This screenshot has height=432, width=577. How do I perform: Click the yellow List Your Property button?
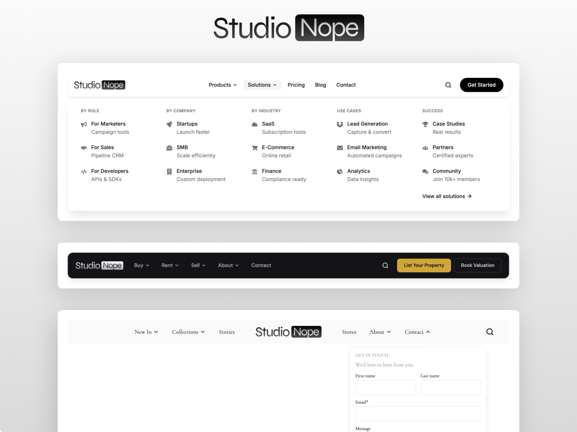pos(424,265)
